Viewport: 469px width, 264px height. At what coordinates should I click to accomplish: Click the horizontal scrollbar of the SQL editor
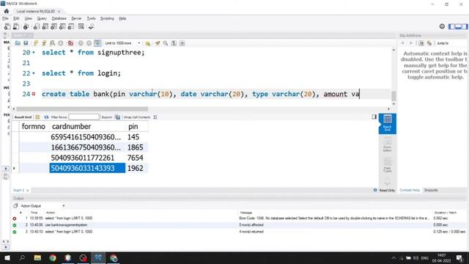(x=82, y=109)
